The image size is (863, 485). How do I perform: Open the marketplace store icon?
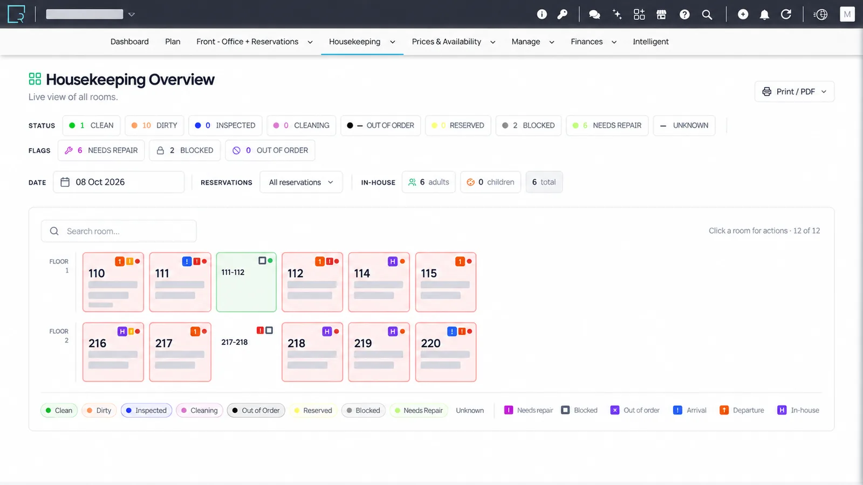(x=661, y=15)
